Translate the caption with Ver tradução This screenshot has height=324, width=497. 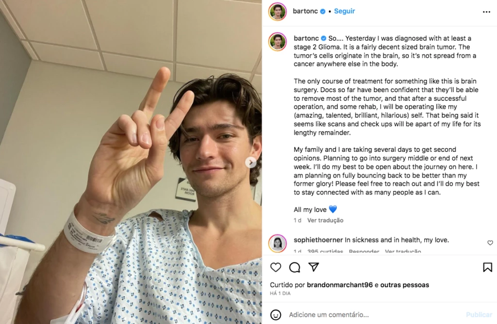(325, 220)
